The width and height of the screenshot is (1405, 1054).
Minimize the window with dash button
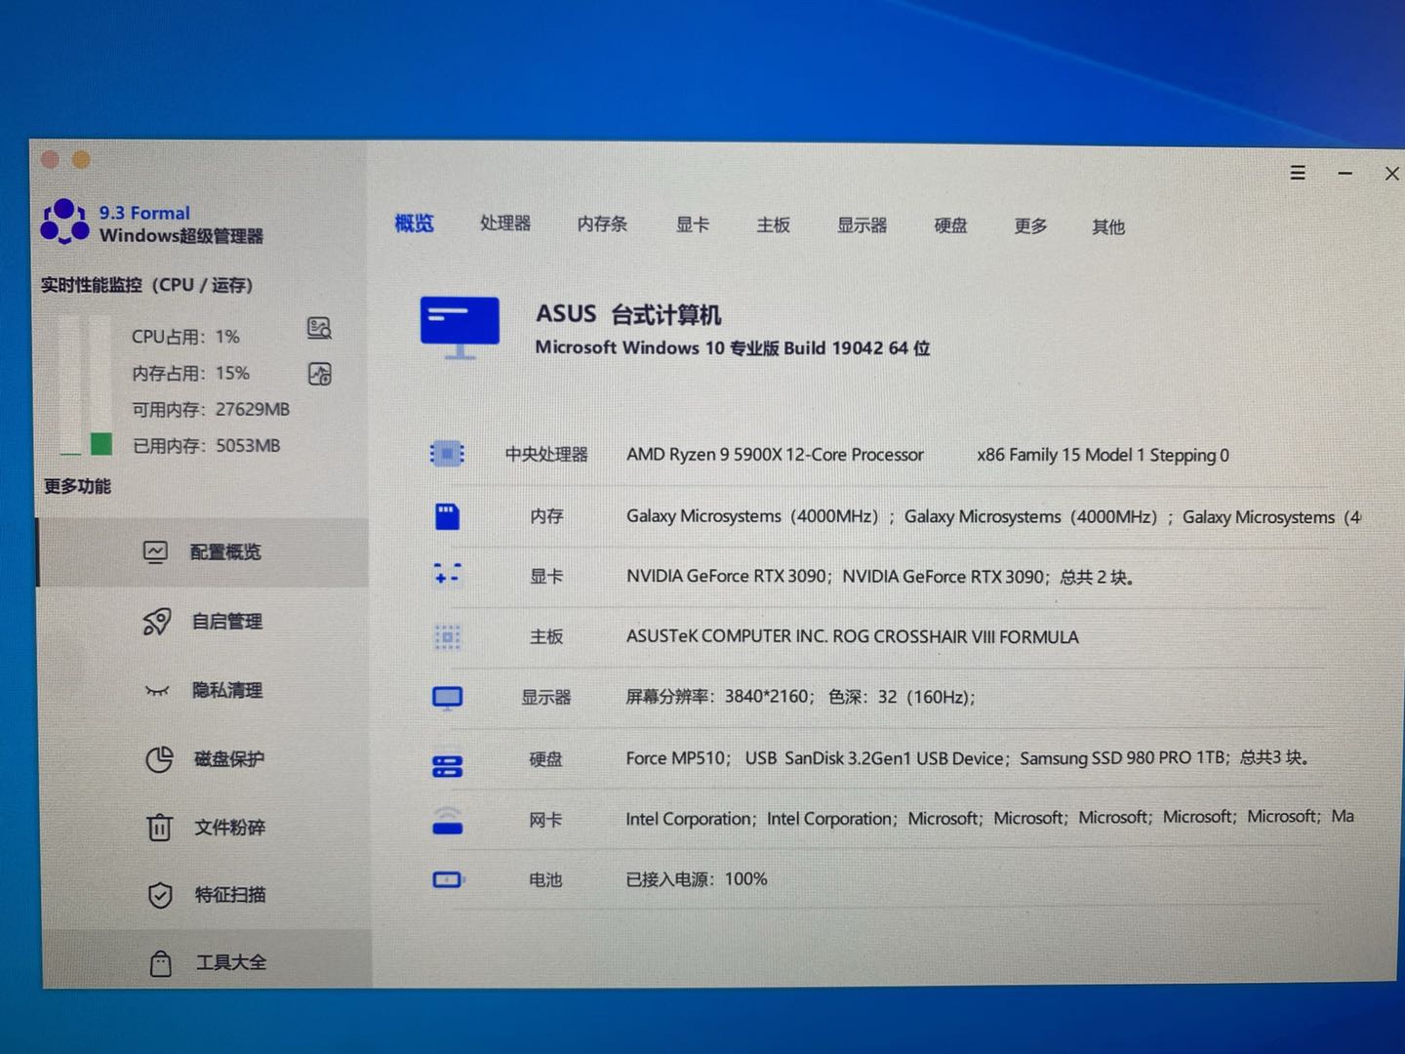[1345, 174]
